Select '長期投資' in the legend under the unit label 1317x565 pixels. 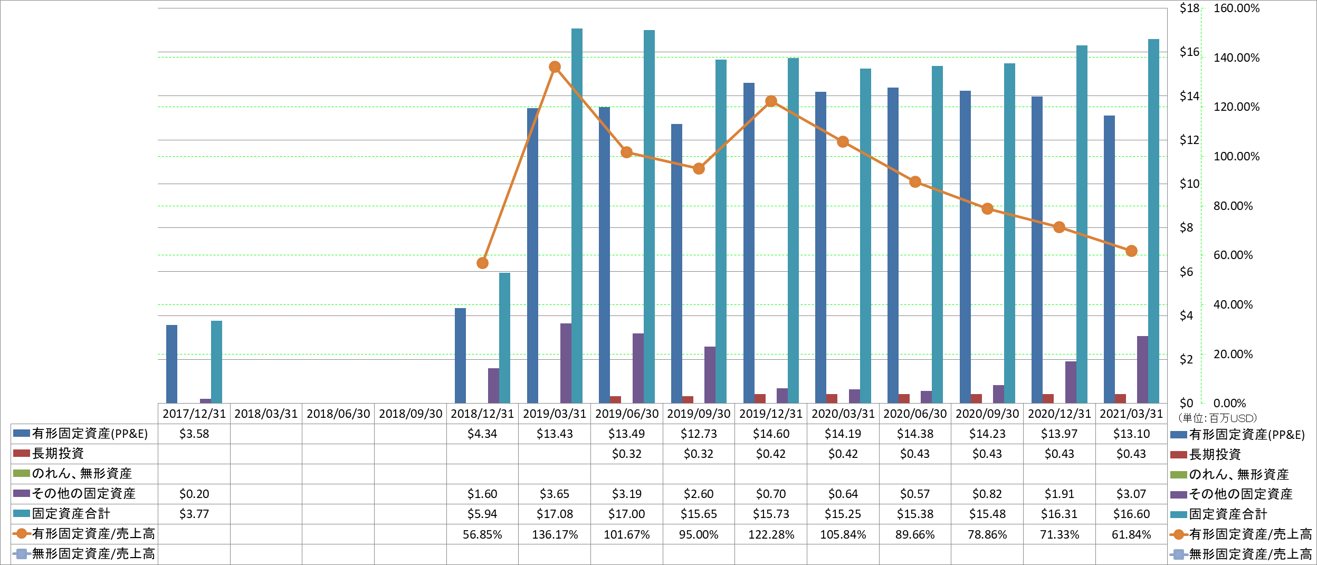pyautogui.click(x=1215, y=454)
